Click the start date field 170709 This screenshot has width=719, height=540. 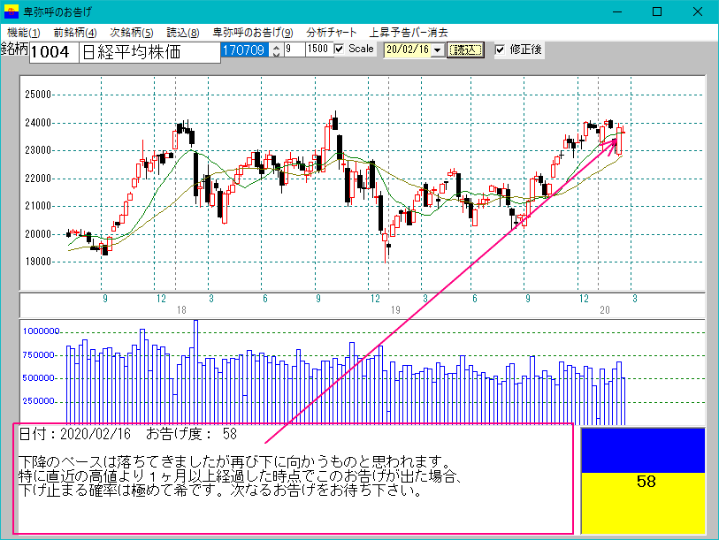pos(244,49)
